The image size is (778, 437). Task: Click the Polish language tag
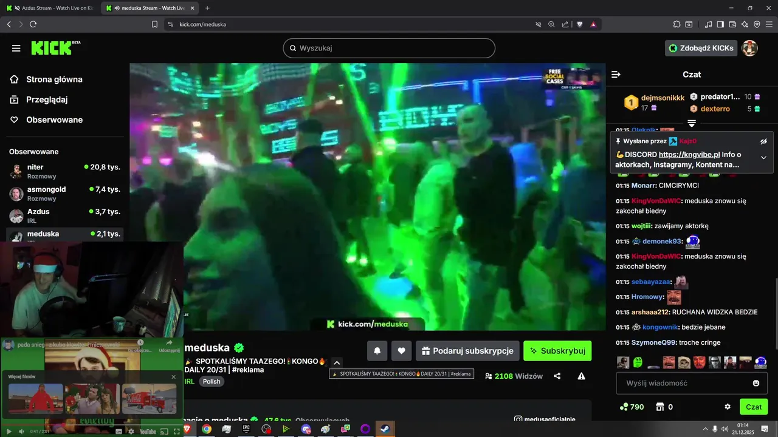tap(212, 382)
